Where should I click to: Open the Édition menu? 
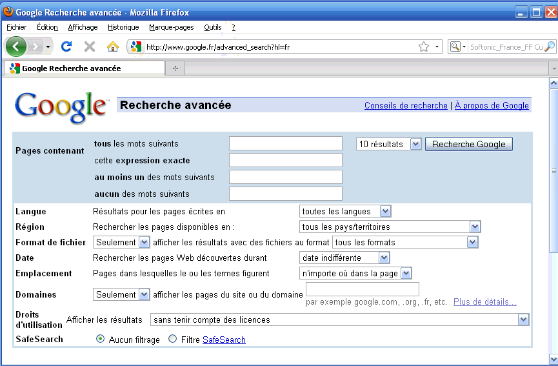pos(47,27)
